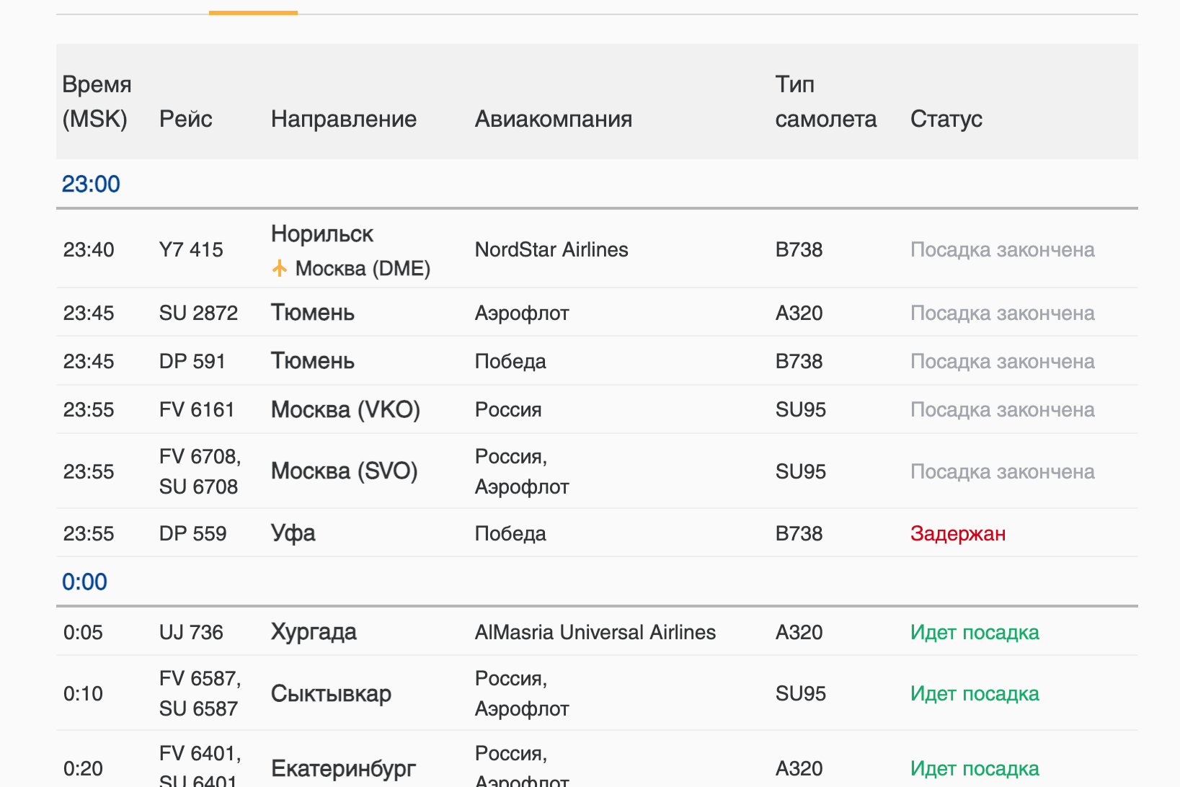The width and height of the screenshot is (1180, 787).
Task: Open flight Y7 415
Action: pyautogui.click(x=191, y=250)
